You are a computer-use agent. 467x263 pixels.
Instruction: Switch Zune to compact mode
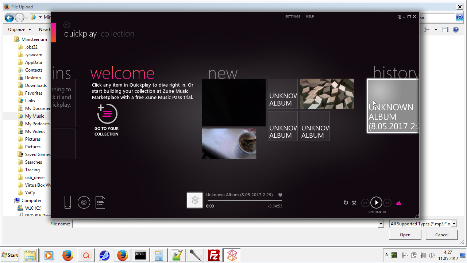[400, 17]
